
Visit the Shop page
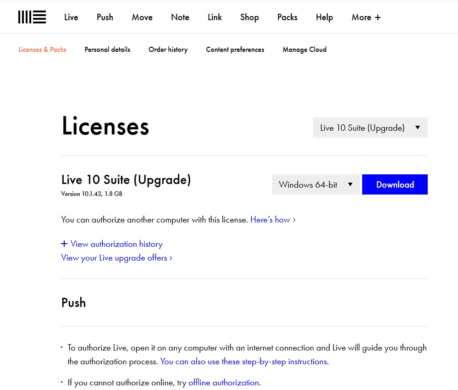point(249,17)
